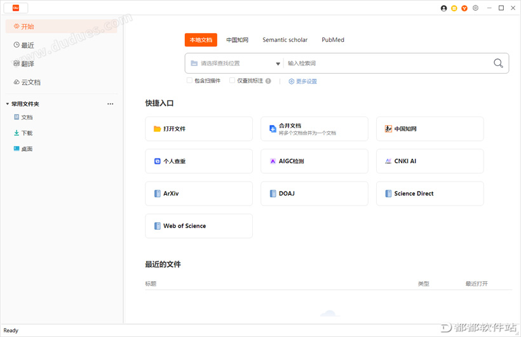The width and height of the screenshot is (521, 337).
Task: Click the 输入检索词 search input field
Action: pos(389,63)
